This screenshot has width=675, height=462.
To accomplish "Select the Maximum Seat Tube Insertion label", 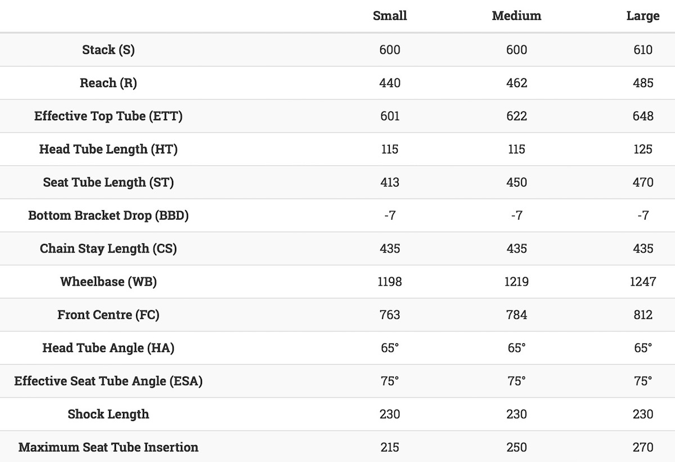I will coord(109,447).
